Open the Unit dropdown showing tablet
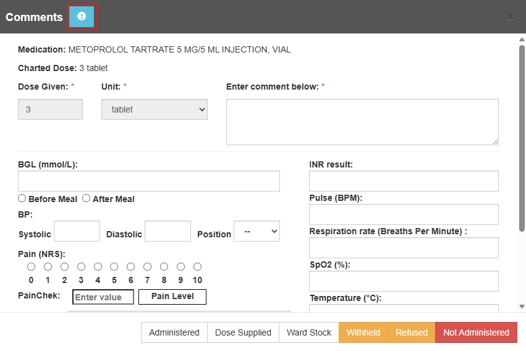526x351 pixels. [155, 109]
